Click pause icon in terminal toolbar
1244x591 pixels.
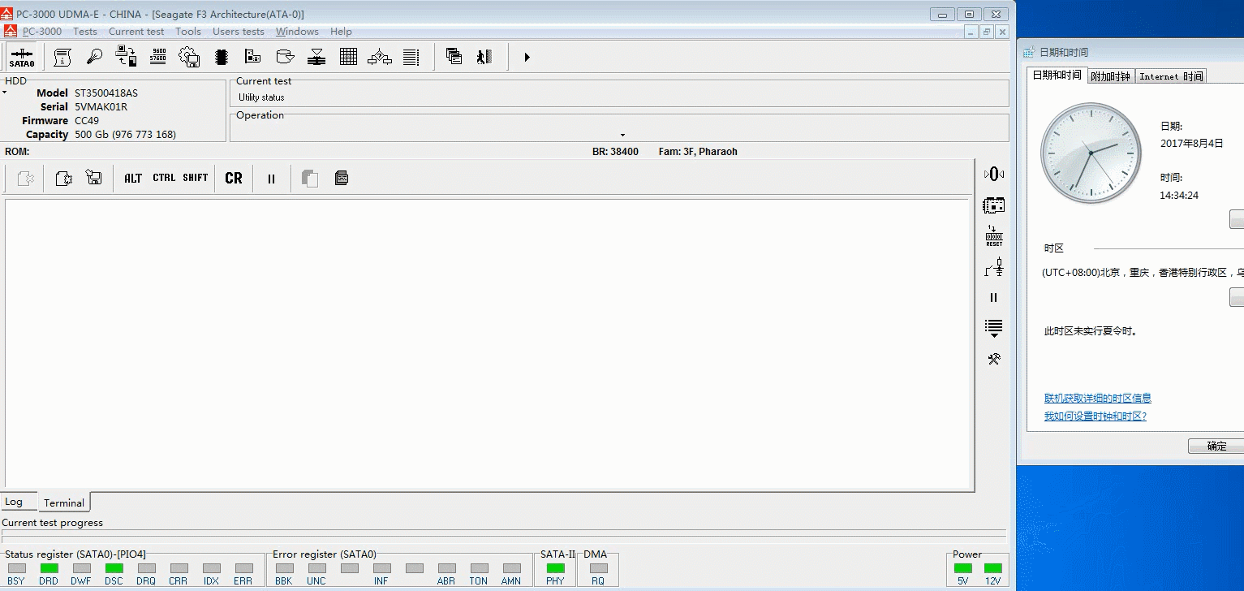[x=272, y=179]
